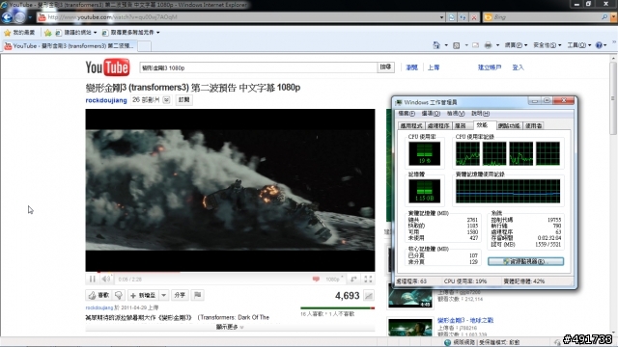
Task: Show video statistics graph icon
Action: tap(369, 296)
